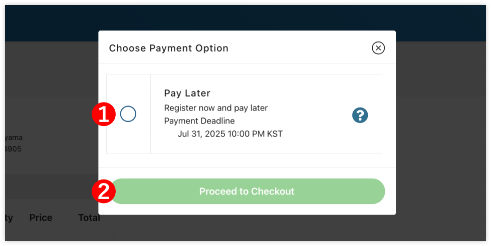Select the Pay Later radio button

click(128, 114)
